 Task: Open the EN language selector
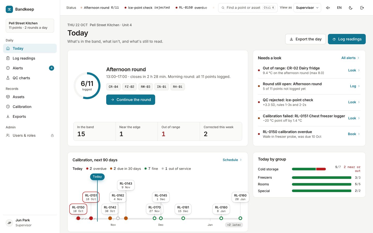[339, 8]
